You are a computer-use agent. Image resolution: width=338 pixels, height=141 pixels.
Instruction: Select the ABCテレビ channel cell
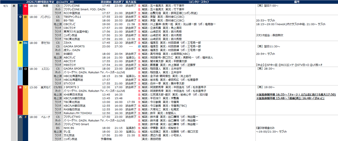70,57
